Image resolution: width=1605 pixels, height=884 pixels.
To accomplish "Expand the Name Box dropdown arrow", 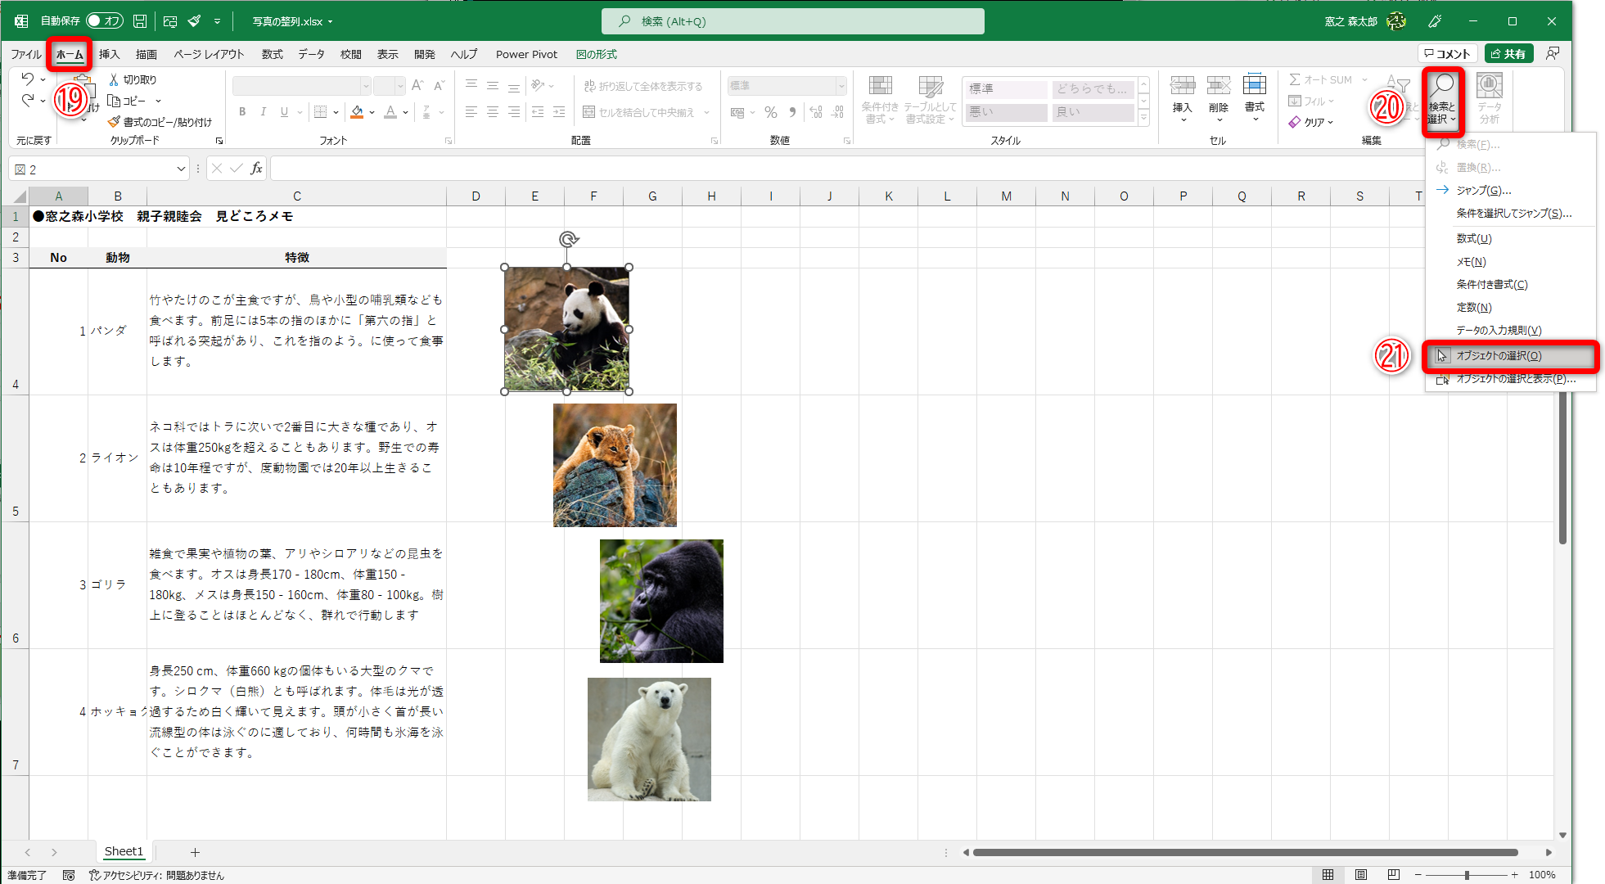I will 181,169.
